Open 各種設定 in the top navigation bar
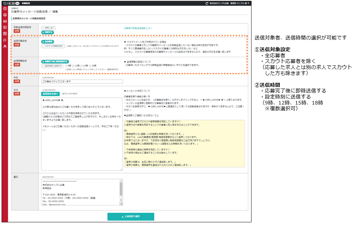Viewport: 358px width, 225px height. click(26, 3)
